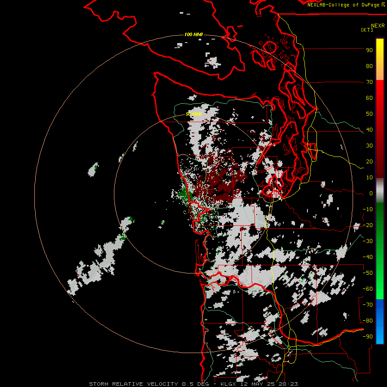
Task: Click the 40 value on the velocity scale
Action: (369, 130)
